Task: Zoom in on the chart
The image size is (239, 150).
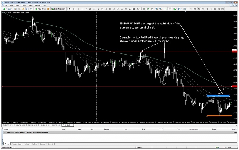Action: point(156,9)
